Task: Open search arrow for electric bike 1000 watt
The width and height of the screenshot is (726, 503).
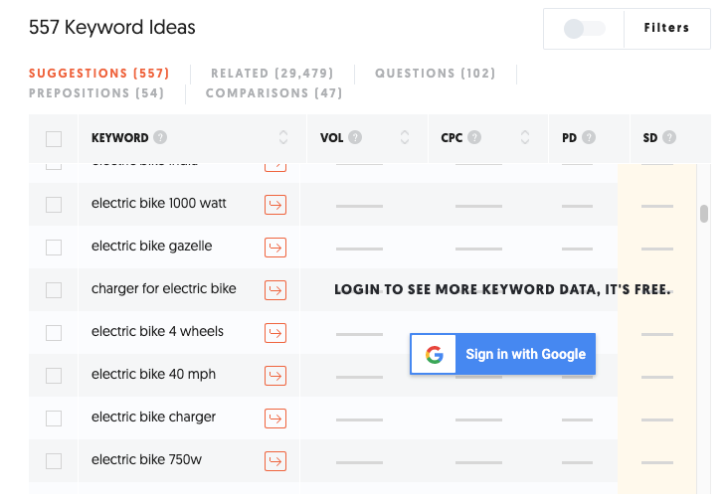Action: [275, 204]
